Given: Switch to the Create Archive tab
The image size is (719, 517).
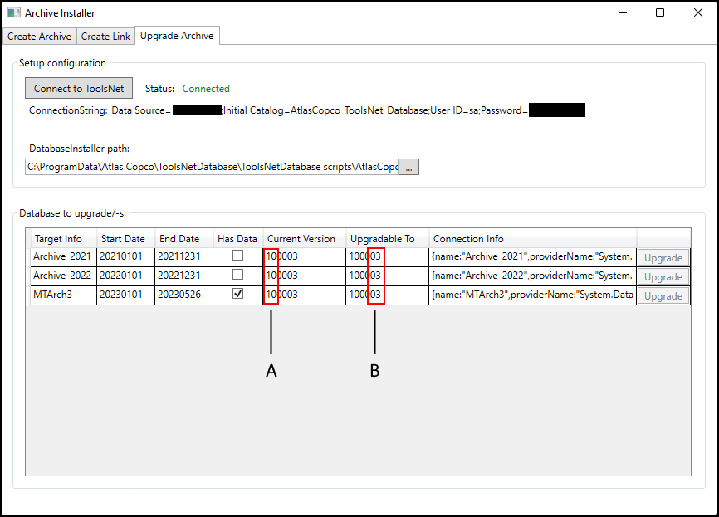Looking at the screenshot, I should [x=39, y=36].
